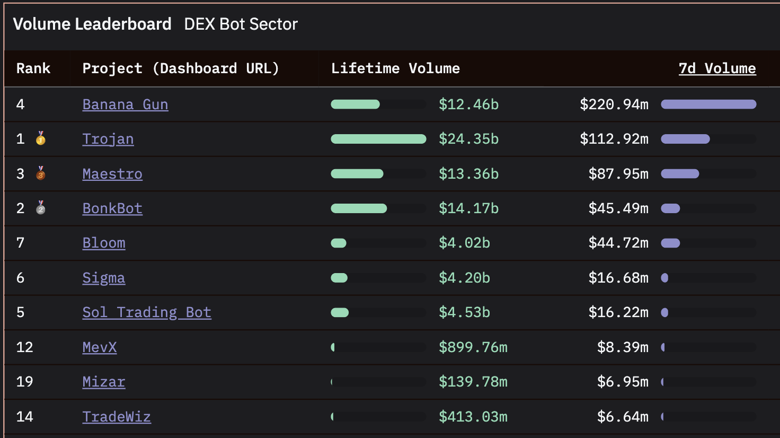Click BonkBot's green lifetime volume bar

(x=359, y=208)
